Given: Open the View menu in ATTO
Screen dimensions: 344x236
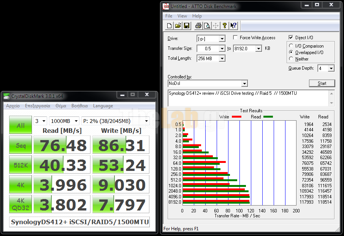Looking at the screenshot, I should (182, 16).
